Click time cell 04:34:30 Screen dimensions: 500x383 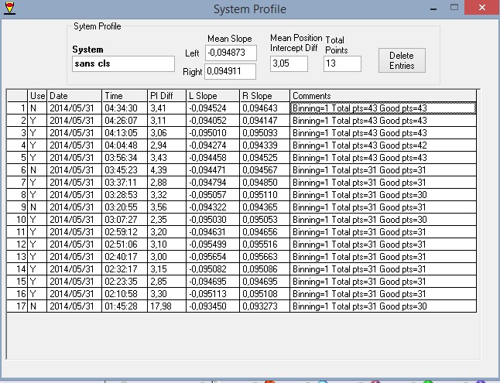click(125, 108)
